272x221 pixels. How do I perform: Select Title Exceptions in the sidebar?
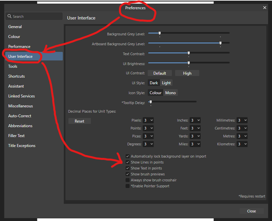pos(21,145)
